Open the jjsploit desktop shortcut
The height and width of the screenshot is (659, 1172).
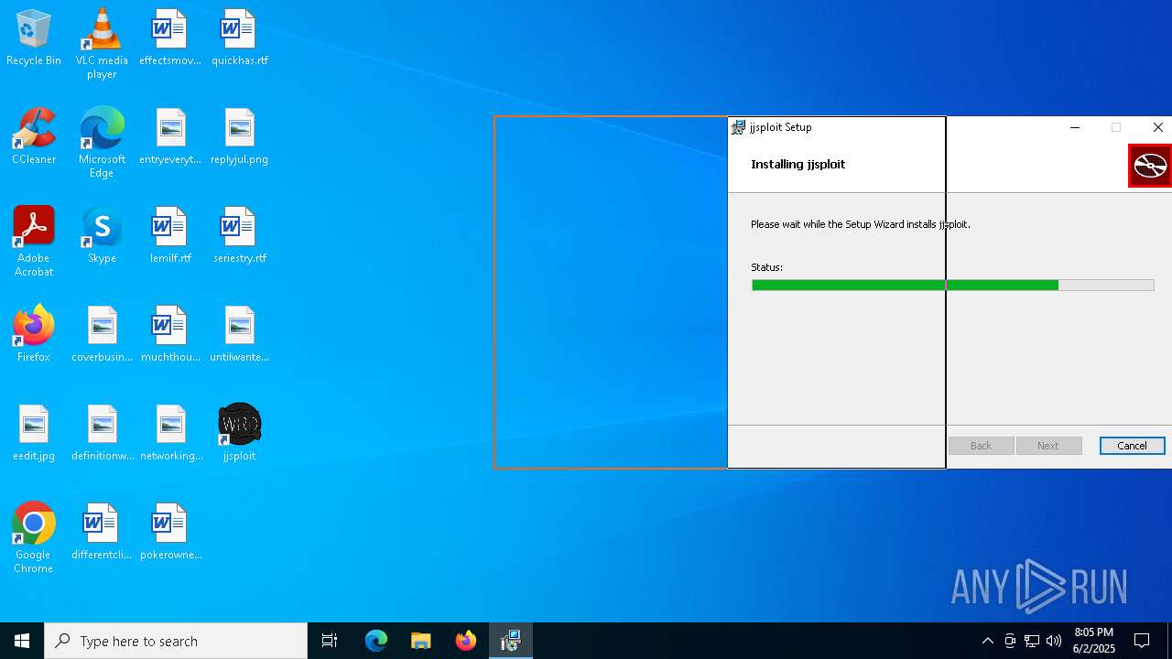(239, 434)
